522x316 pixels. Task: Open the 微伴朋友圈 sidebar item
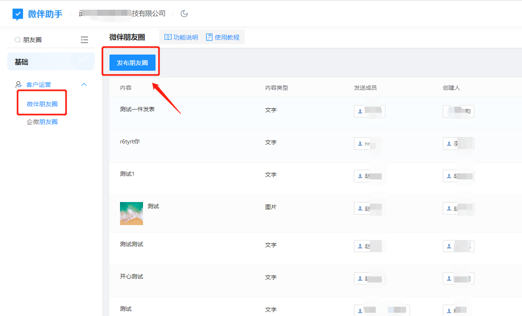42,104
